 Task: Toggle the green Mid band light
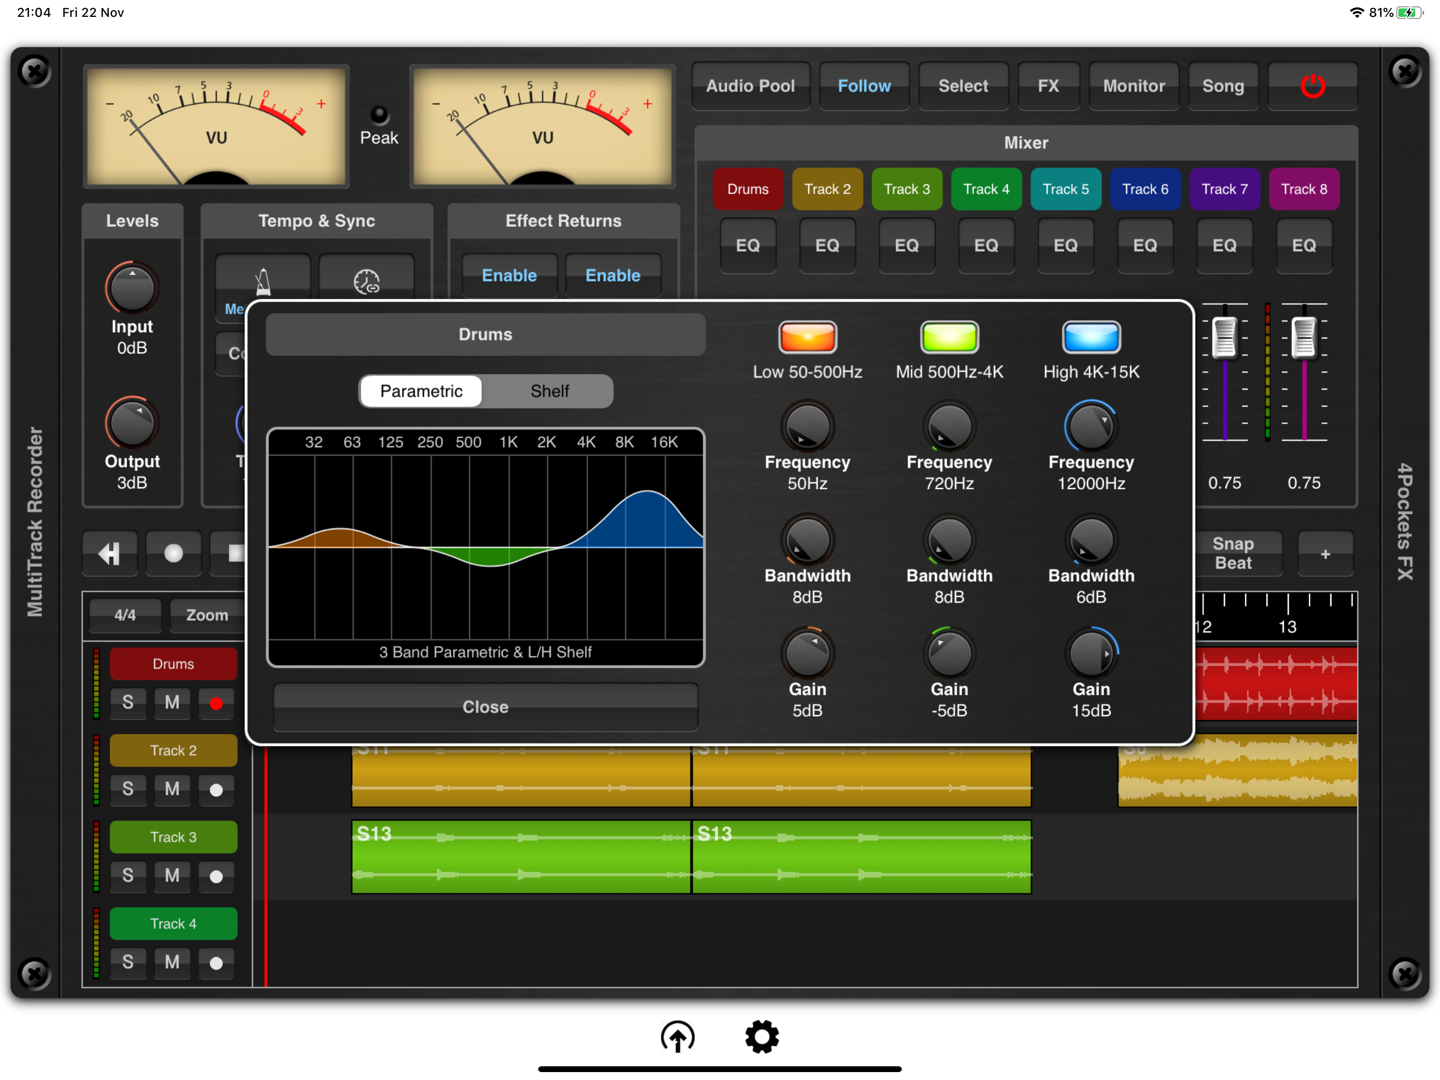[x=949, y=337]
